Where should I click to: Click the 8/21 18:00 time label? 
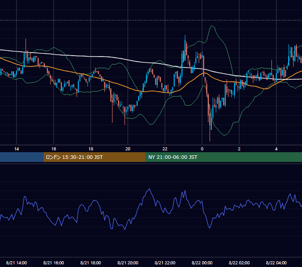[91, 263]
